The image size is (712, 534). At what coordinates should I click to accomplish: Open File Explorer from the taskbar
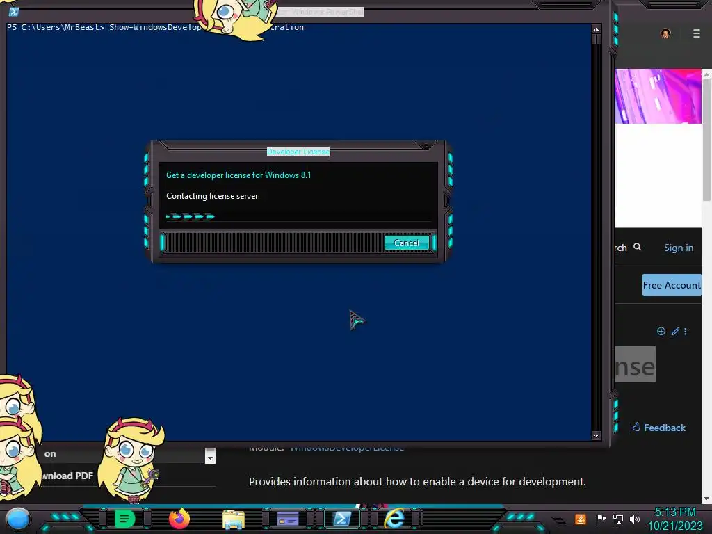(x=234, y=519)
